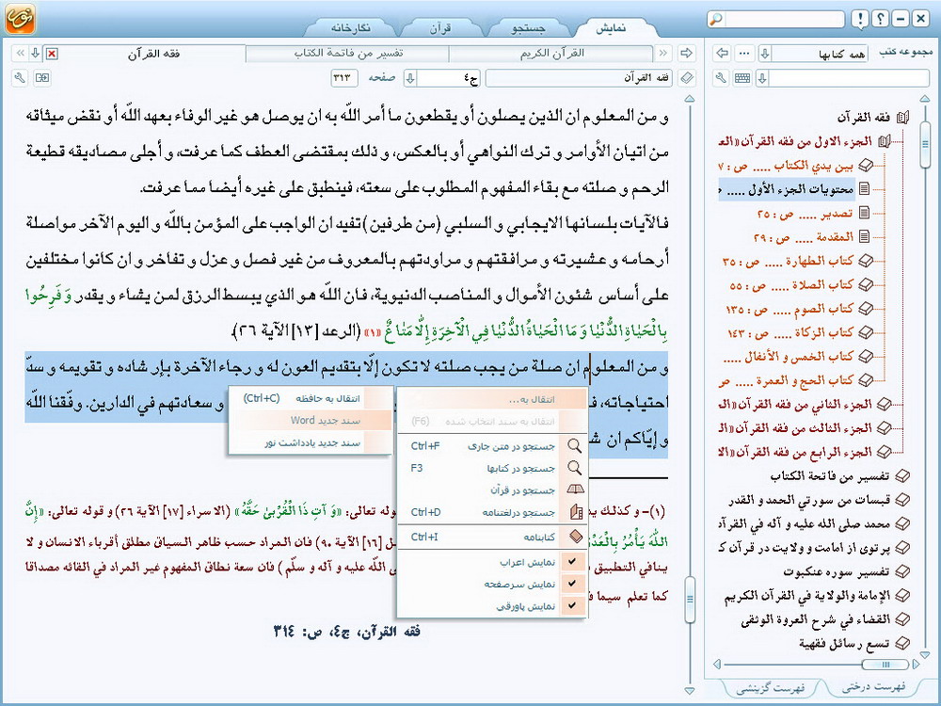Choose سند جدید Word from submenu
Viewport: 941px width, 706px height.
tap(311, 420)
